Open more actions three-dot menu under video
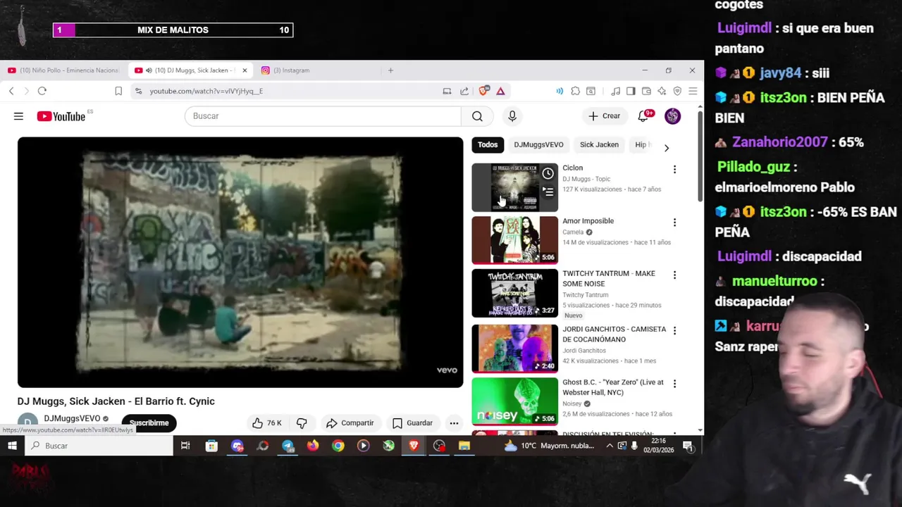 click(x=454, y=423)
